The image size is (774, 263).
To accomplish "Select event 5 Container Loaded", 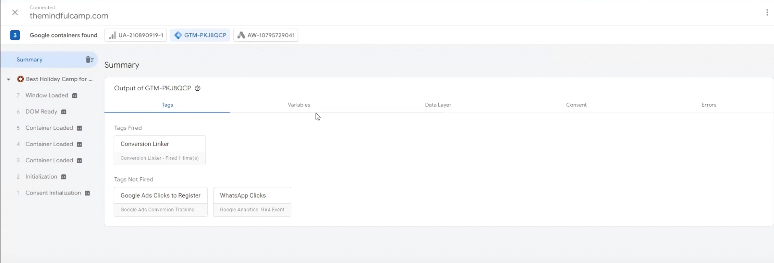I will [x=49, y=128].
